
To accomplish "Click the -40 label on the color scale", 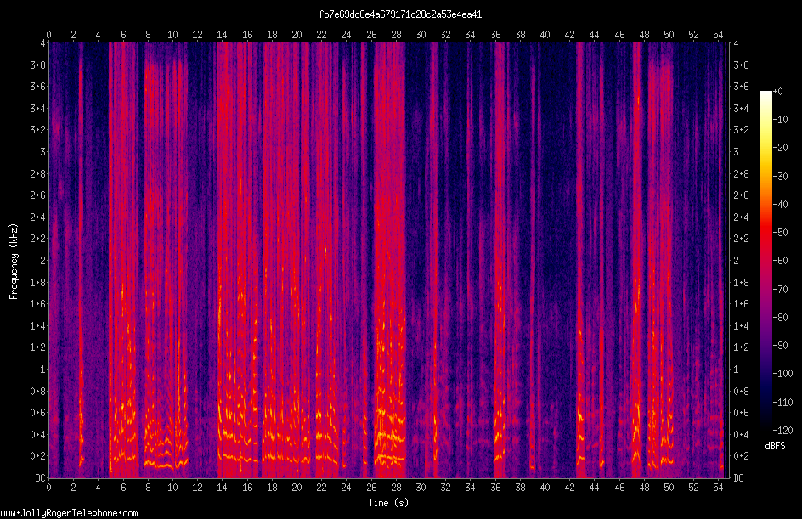I will point(781,205).
